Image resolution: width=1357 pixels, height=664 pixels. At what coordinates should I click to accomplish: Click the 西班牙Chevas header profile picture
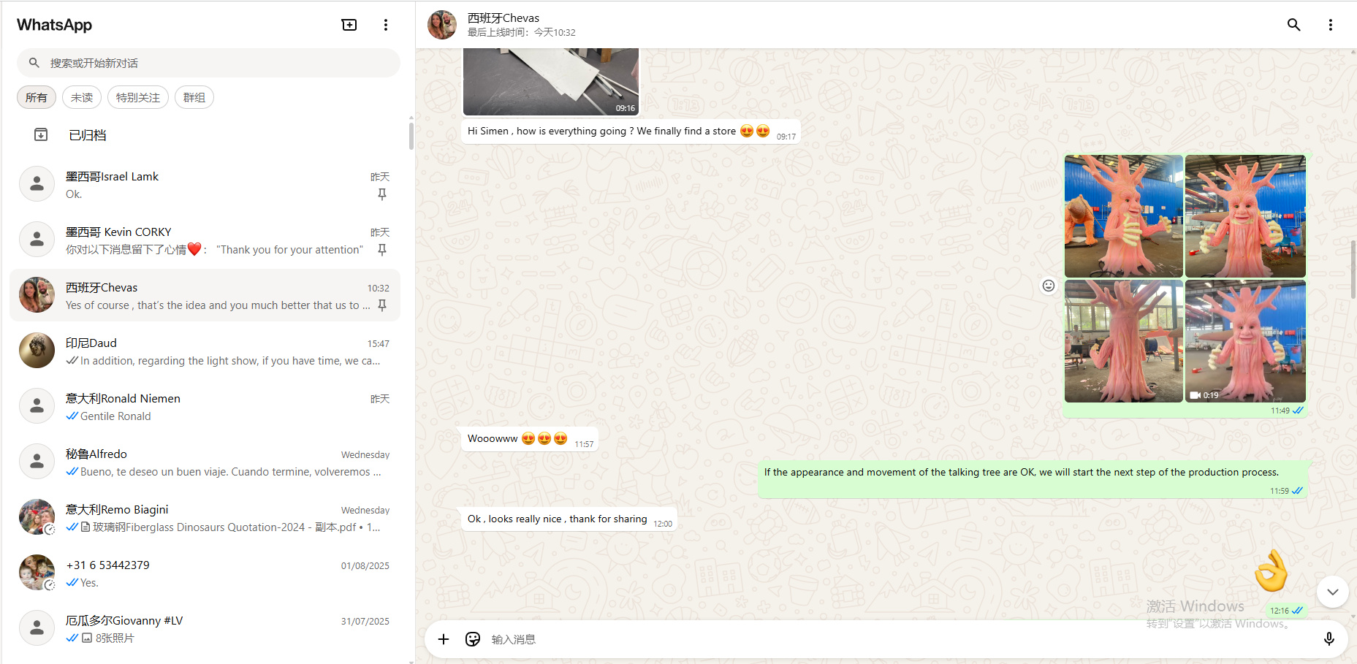(x=442, y=25)
